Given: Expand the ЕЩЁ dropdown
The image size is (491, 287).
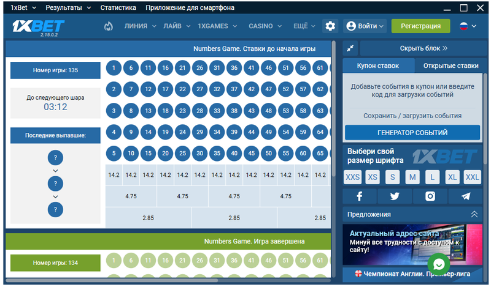Looking at the screenshot, I should pyautogui.click(x=304, y=26).
